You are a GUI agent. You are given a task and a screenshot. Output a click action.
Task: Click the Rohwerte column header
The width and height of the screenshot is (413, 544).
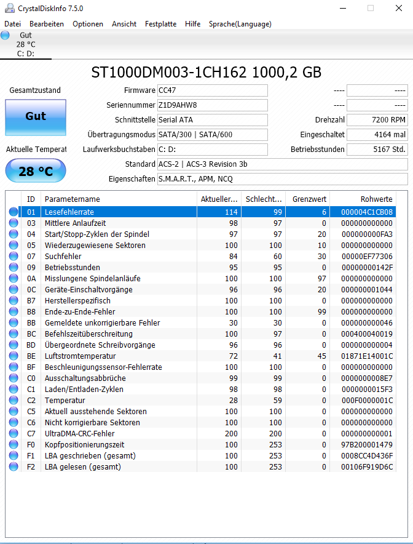click(363, 199)
